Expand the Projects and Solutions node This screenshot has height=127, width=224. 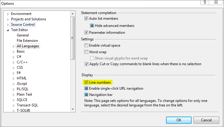click(x=8, y=19)
